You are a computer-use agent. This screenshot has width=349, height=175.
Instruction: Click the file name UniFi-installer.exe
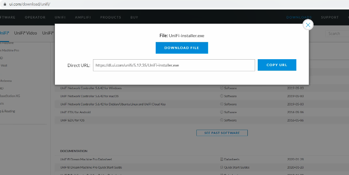186,35
